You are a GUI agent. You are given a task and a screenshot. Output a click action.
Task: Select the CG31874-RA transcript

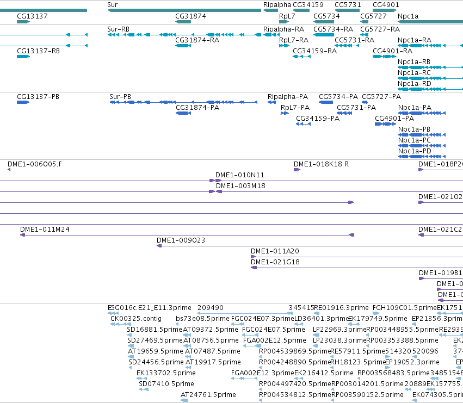pos(183,46)
